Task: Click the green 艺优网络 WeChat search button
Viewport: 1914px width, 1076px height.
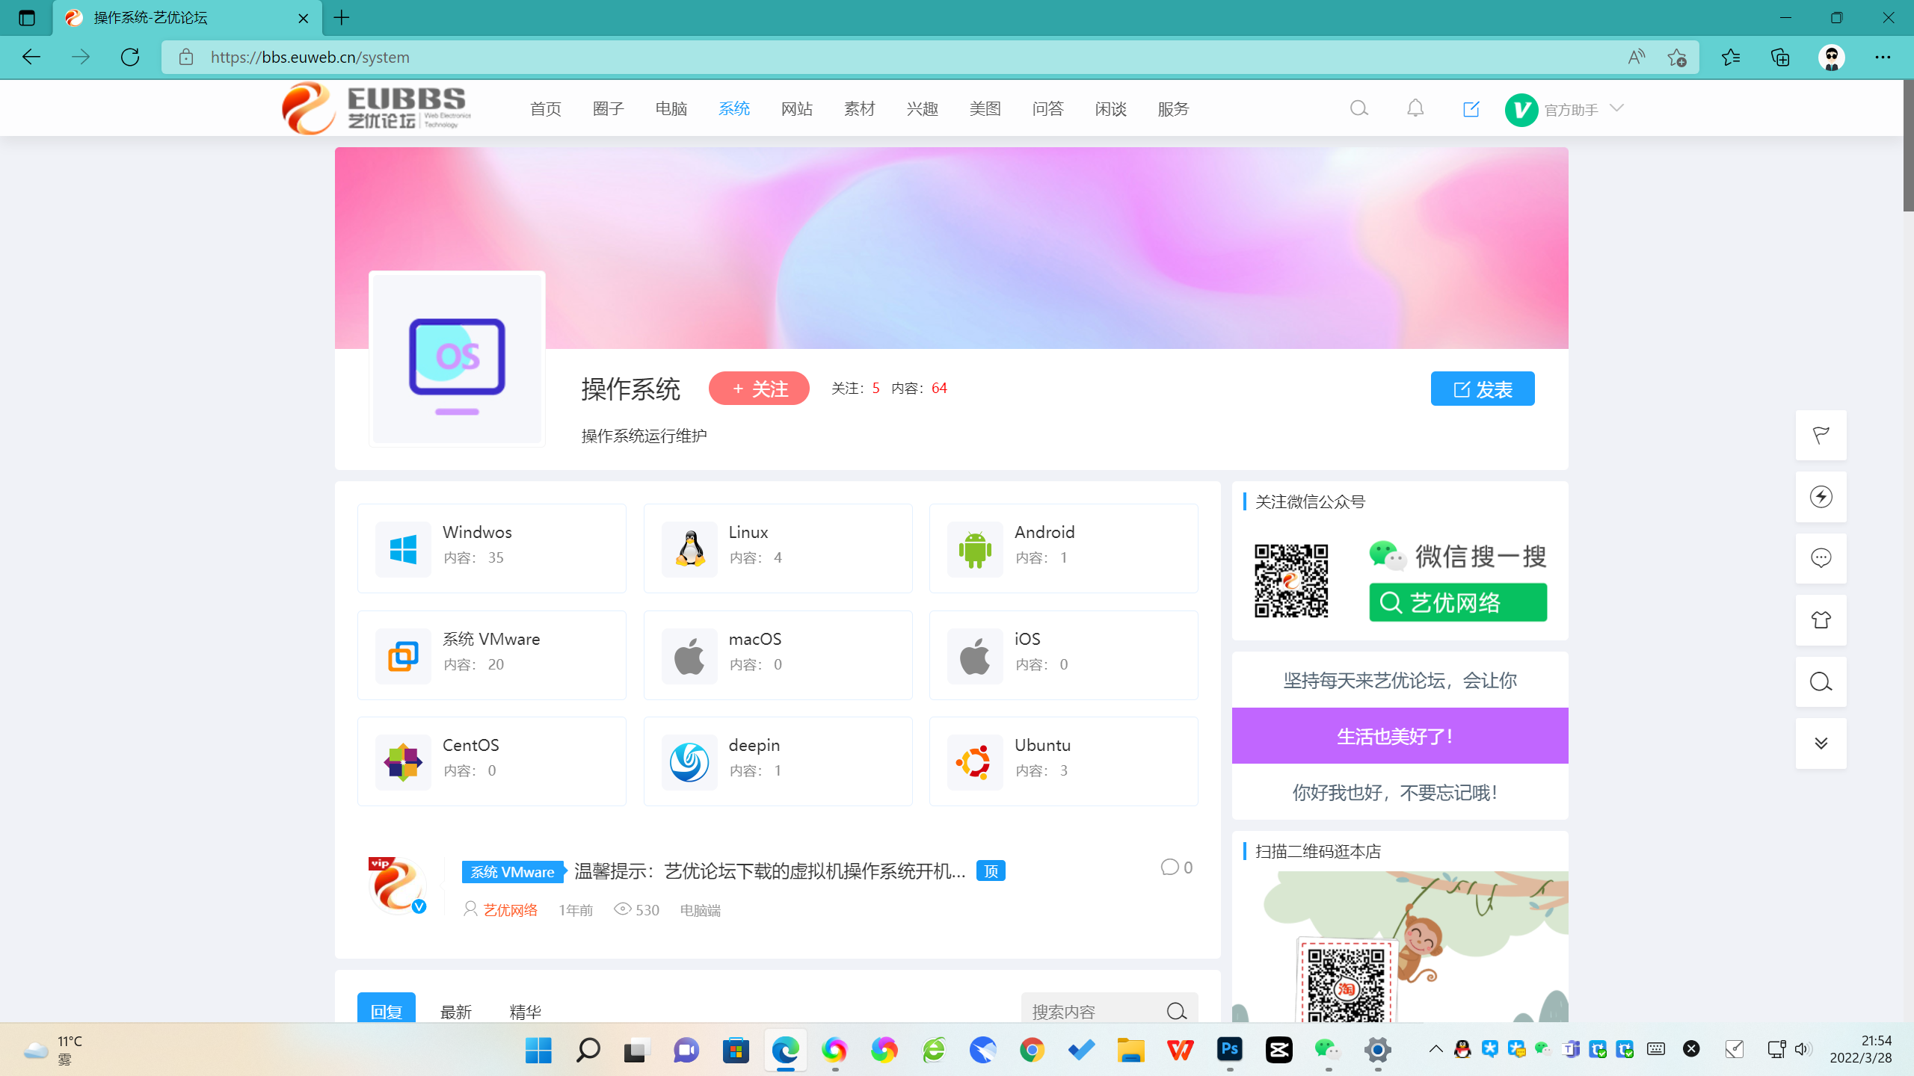Action: (x=1458, y=602)
